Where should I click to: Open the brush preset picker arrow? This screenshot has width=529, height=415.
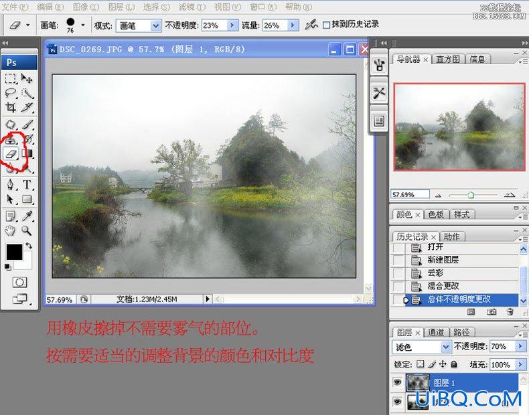(83, 25)
